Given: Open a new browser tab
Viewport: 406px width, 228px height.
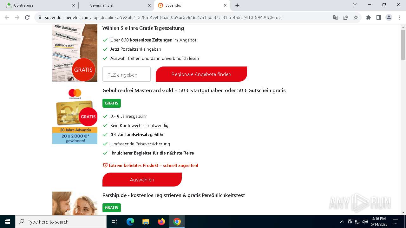Looking at the screenshot, I should point(237,5).
